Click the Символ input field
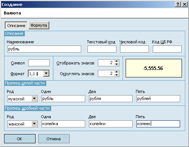The image size is (189, 147). coord(39,63)
